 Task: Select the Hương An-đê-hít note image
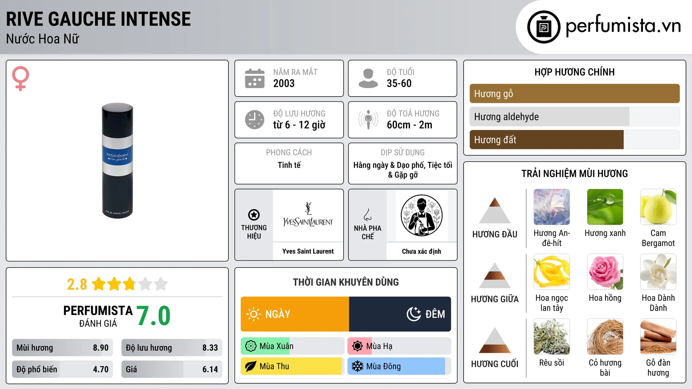click(551, 207)
